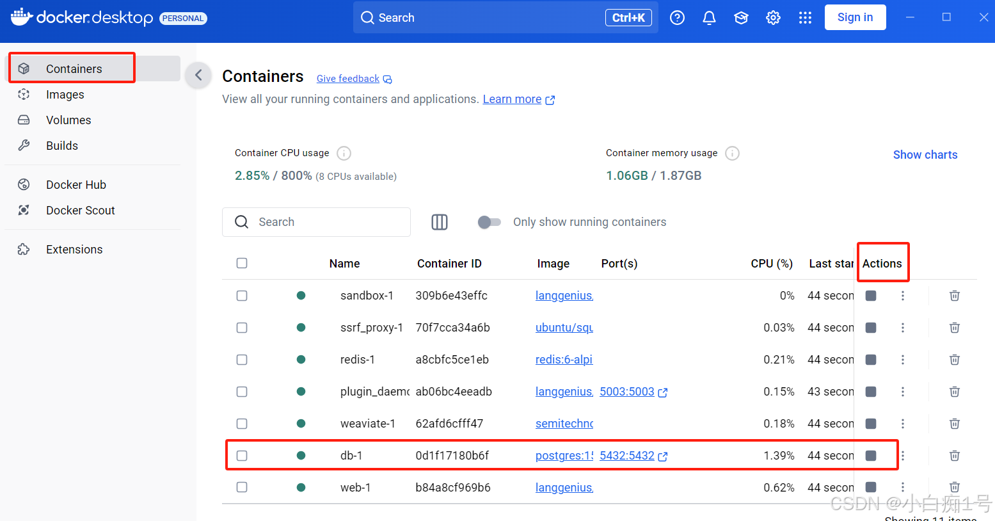Sort by the CPU (%) column header
Viewport: 995px width, 521px height.
pos(772,264)
